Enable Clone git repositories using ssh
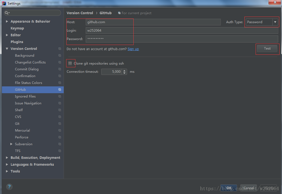The width and height of the screenshot is (282, 194). (x=70, y=63)
